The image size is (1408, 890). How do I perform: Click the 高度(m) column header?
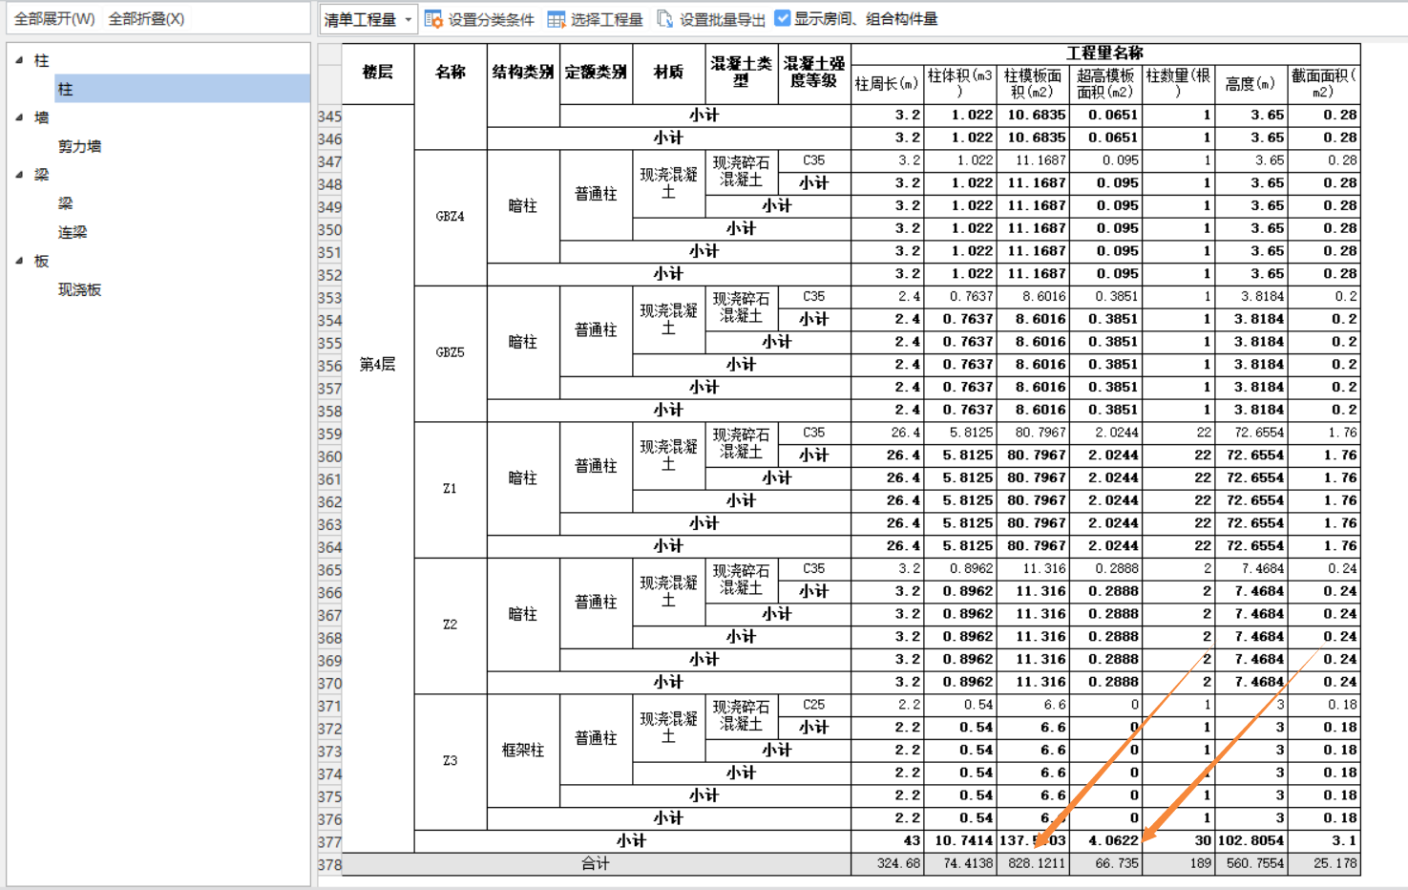pyautogui.click(x=1250, y=84)
